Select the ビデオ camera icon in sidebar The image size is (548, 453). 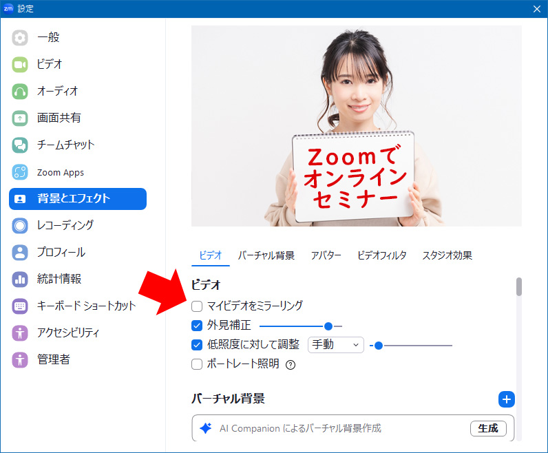[20, 65]
